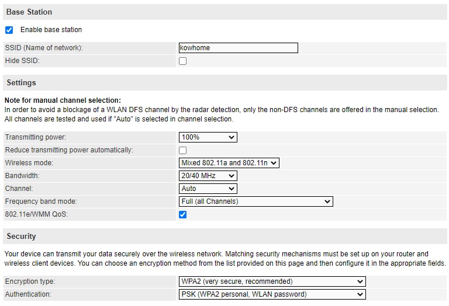Disable the 802.11e/WMM QoS checkbox
Image resolution: width=449 pixels, height=306 pixels.
click(182, 214)
